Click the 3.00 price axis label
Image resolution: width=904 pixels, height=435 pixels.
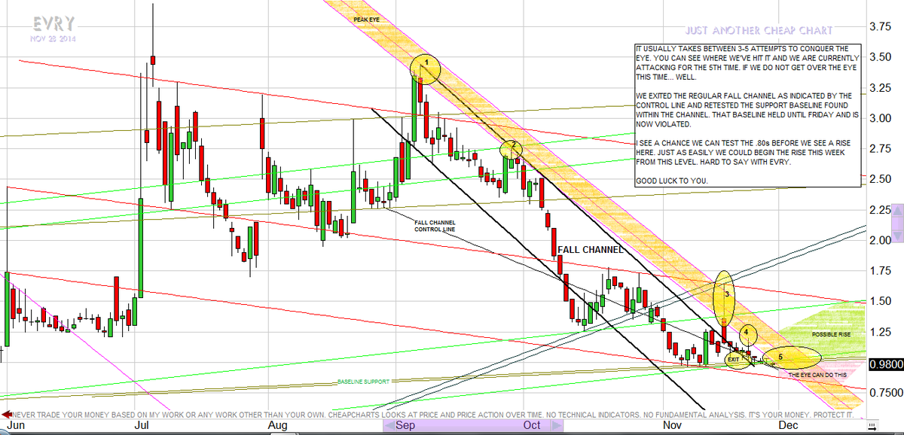pyautogui.click(x=881, y=118)
